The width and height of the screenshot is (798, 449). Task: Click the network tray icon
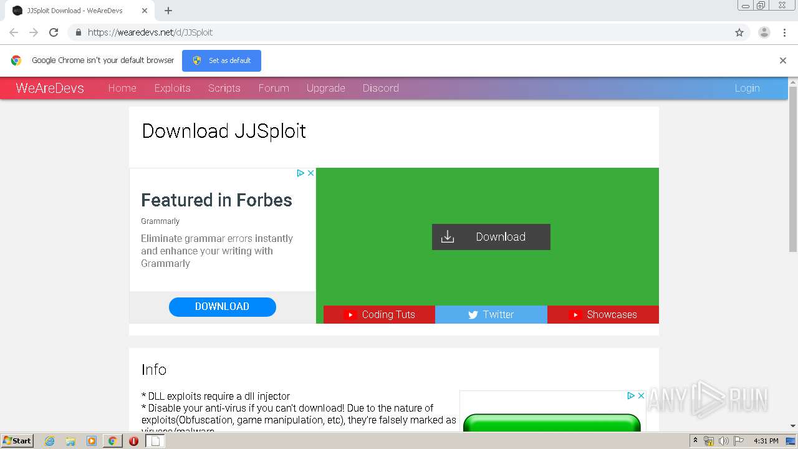click(709, 441)
